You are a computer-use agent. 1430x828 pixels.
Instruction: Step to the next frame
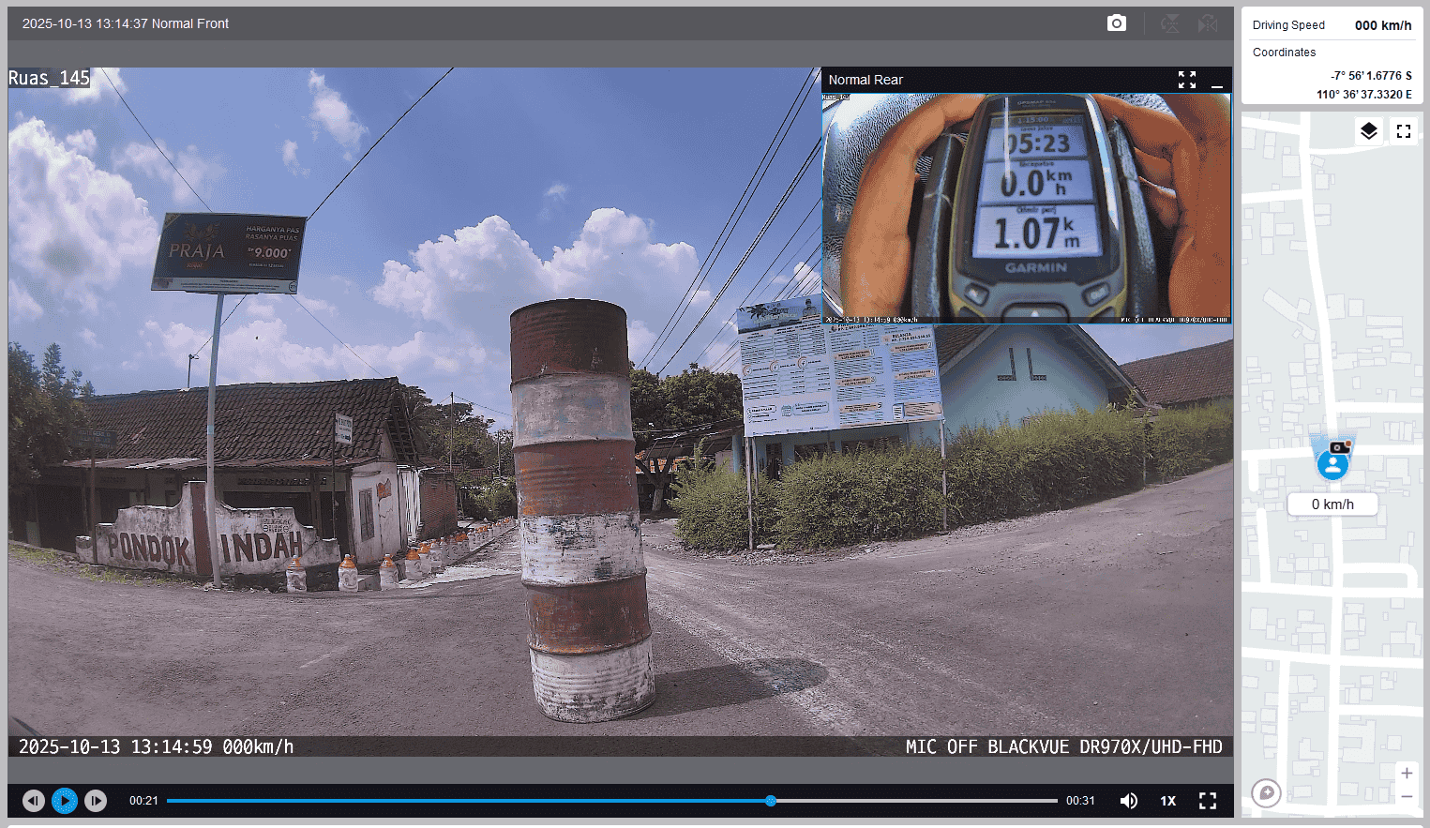96,801
